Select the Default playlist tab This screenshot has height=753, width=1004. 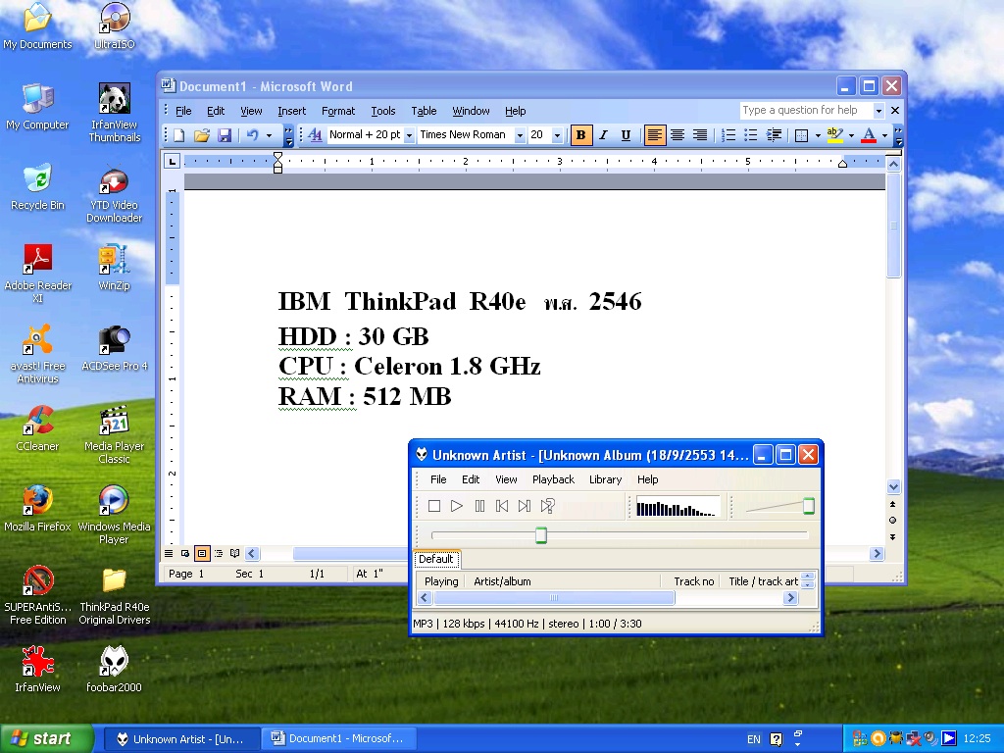436,559
